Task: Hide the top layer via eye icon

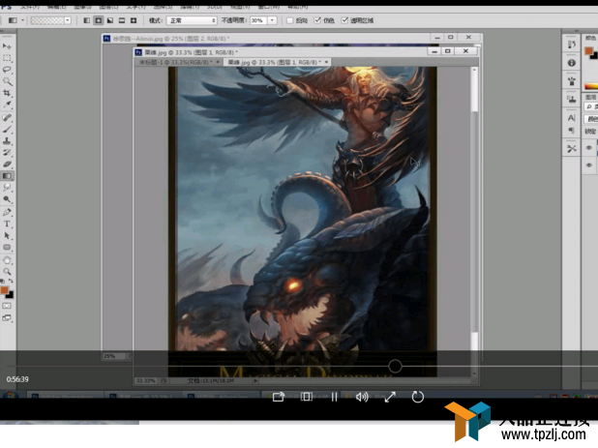Action: tap(589, 147)
